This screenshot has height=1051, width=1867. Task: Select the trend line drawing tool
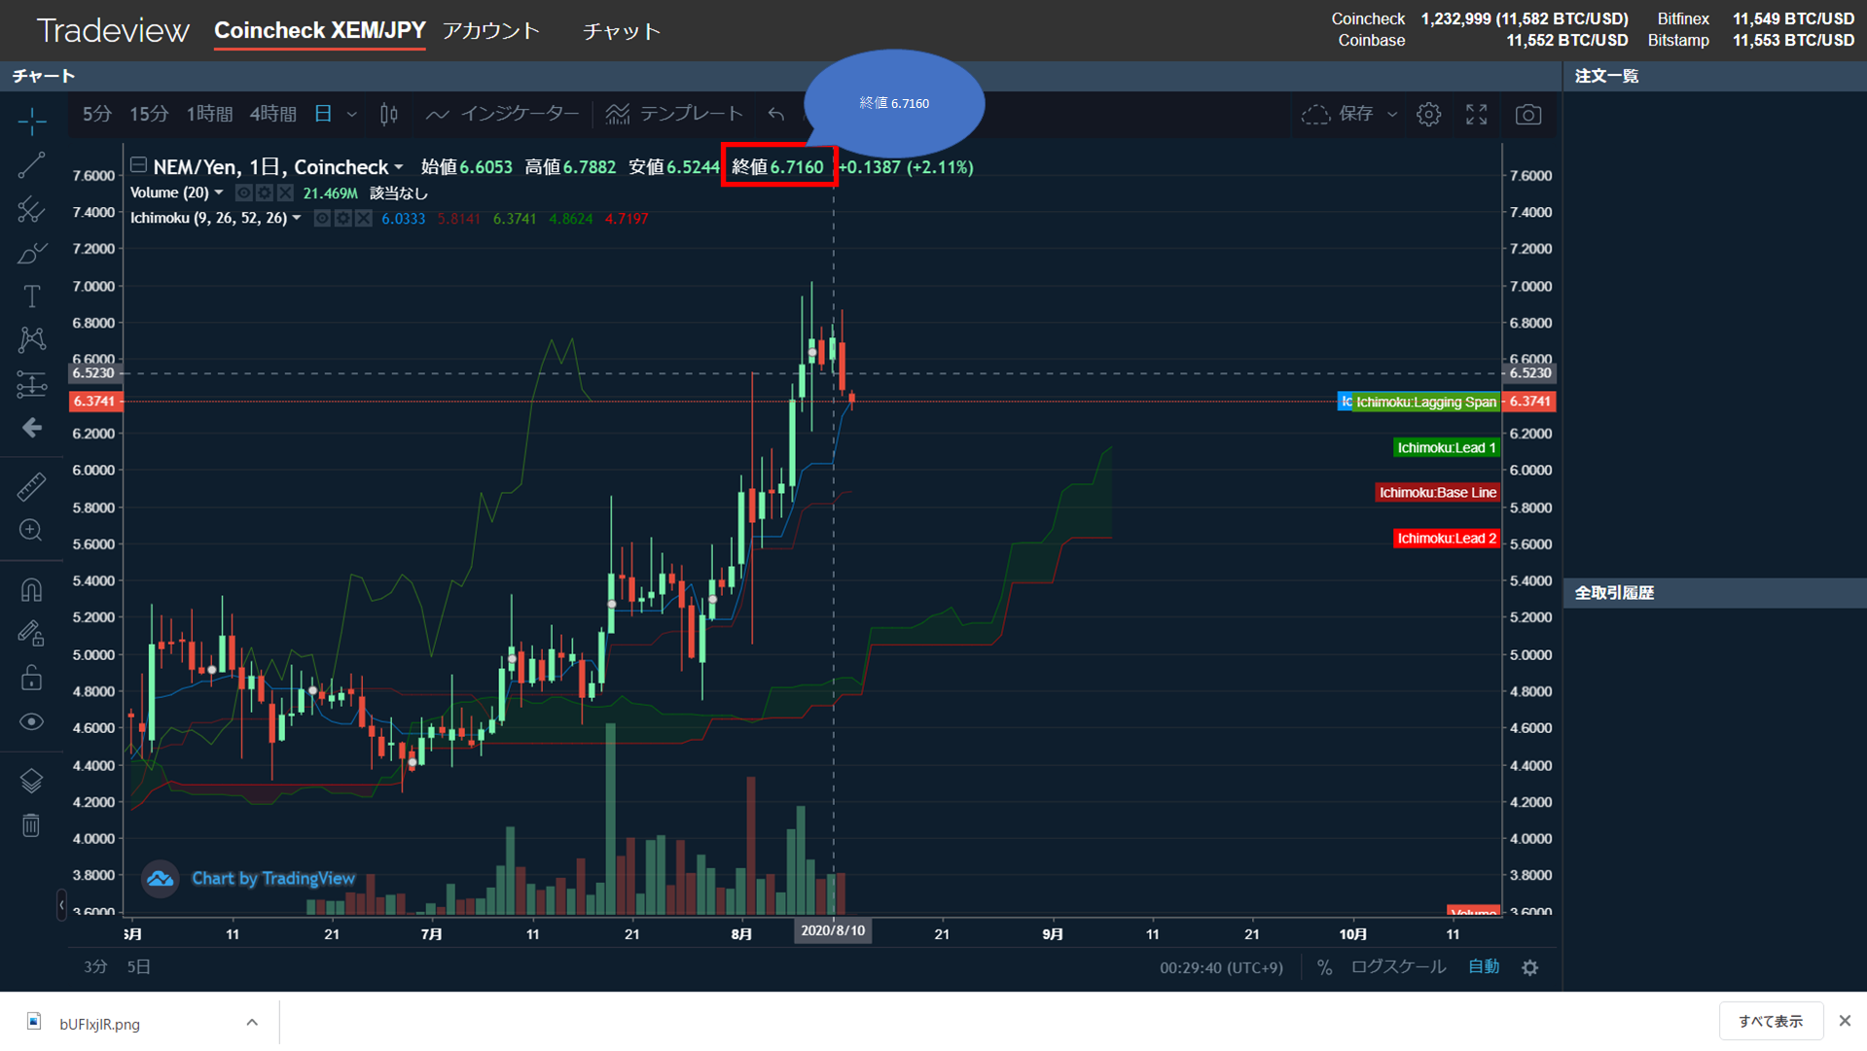[32, 165]
